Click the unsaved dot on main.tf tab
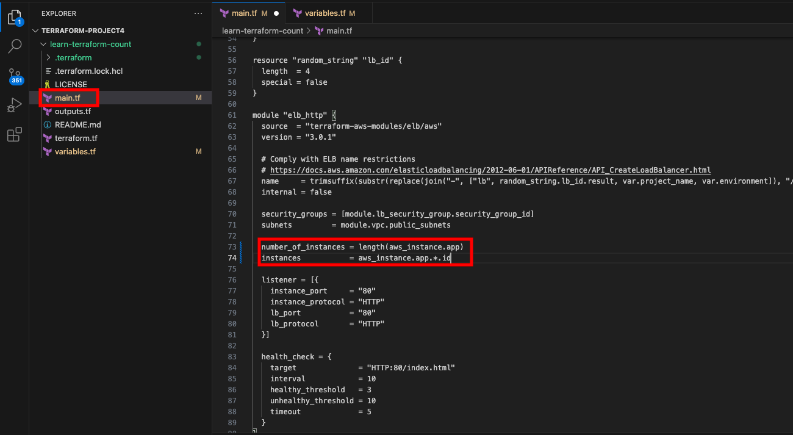The width and height of the screenshot is (793, 435). [x=276, y=13]
